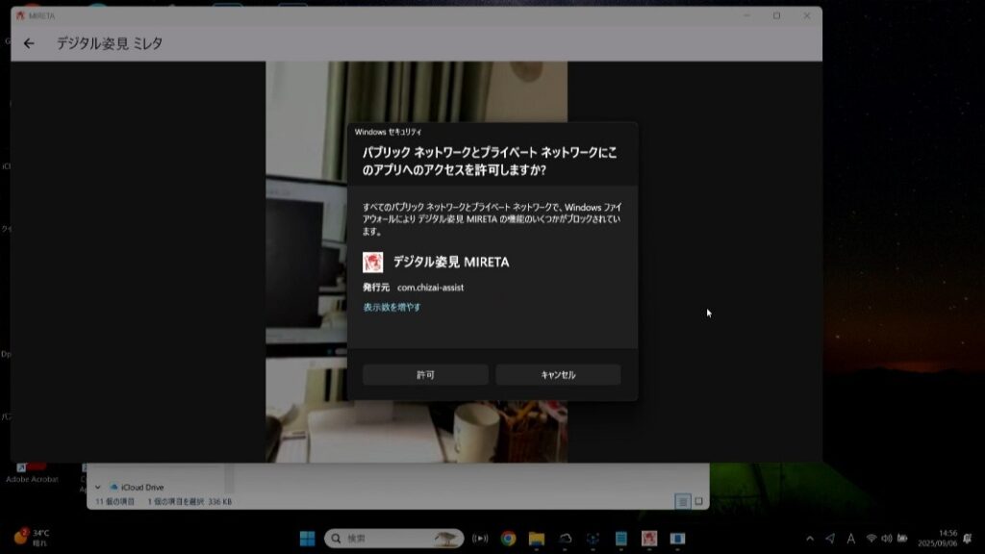Click the volume speaker tray icon
This screenshot has height=554, width=985.
(886, 538)
